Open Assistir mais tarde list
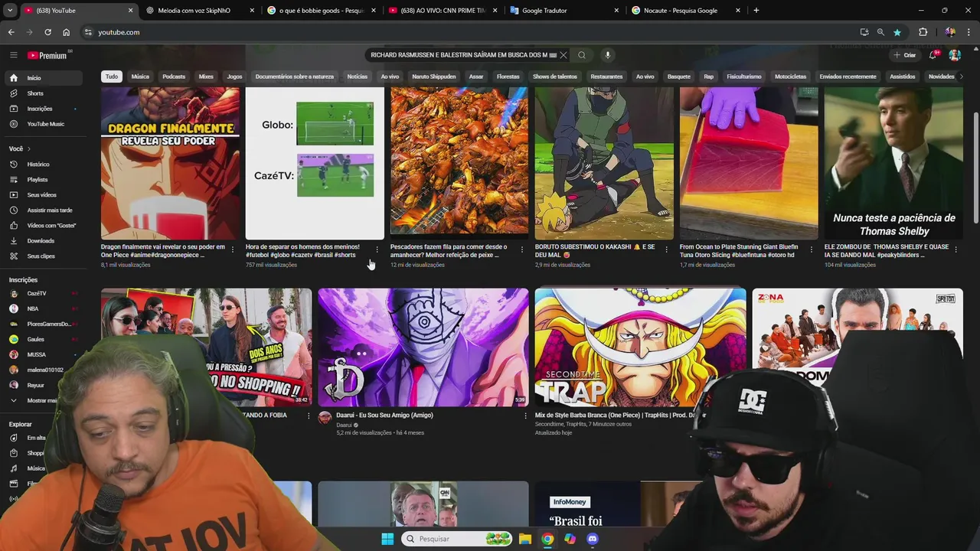980x551 pixels. (43, 210)
